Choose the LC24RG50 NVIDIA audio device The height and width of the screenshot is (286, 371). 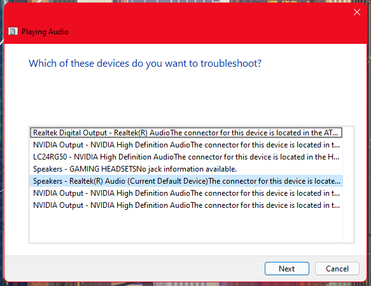(186, 157)
